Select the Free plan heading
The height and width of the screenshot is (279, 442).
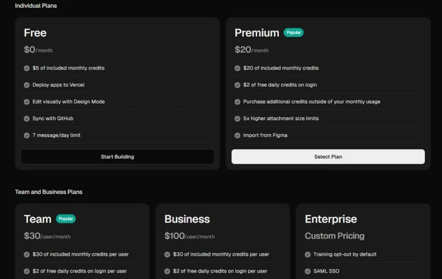click(35, 33)
